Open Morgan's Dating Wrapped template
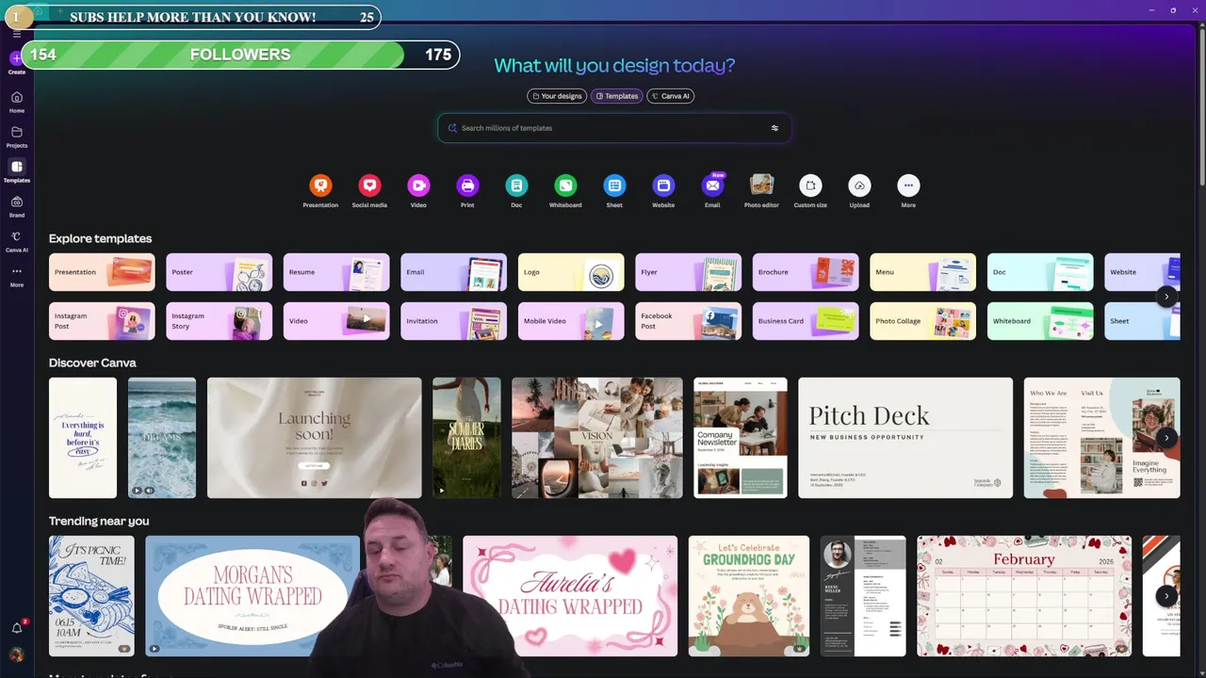The image size is (1206, 678). click(253, 596)
